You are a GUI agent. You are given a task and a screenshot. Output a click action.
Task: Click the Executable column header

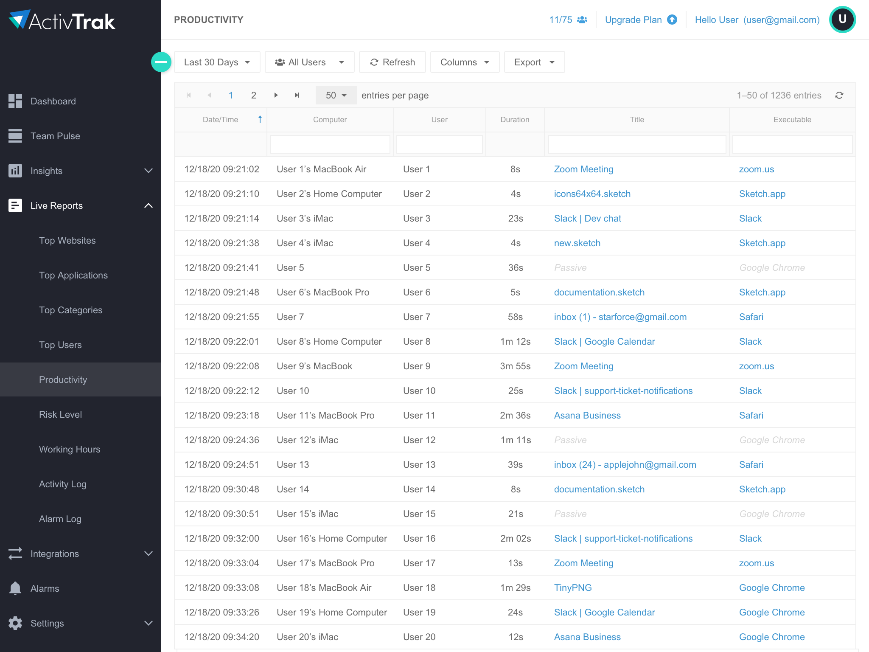click(792, 120)
